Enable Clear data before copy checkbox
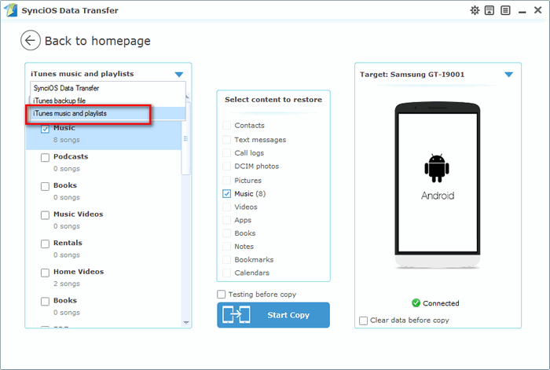This screenshot has width=550, height=370. pos(363,321)
